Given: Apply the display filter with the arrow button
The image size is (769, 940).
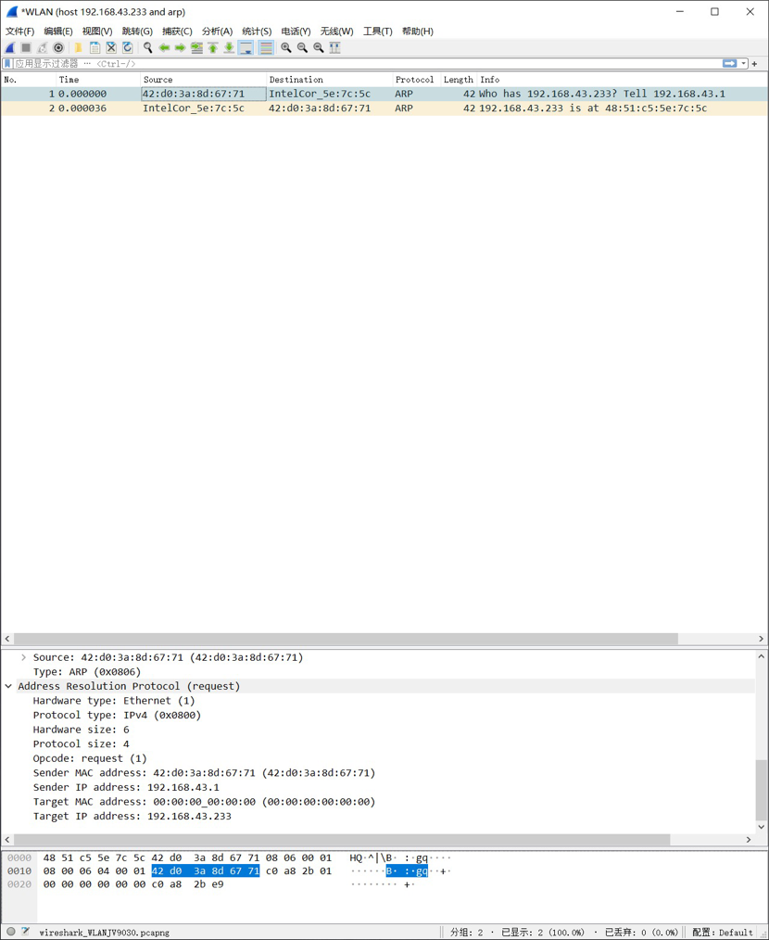Looking at the screenshot, I should click(x=729, y=64).
